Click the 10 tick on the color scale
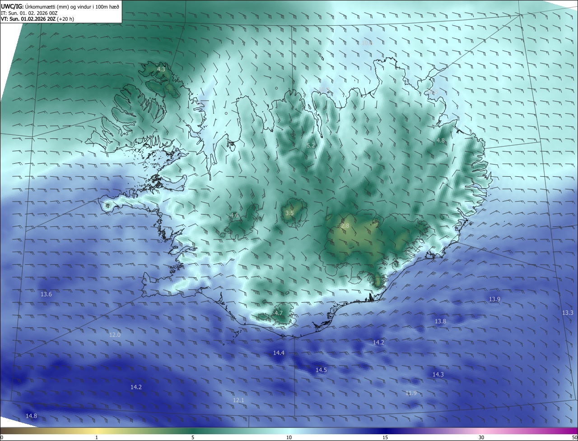This screenshot has width=578, height=441. click(289, 437)
